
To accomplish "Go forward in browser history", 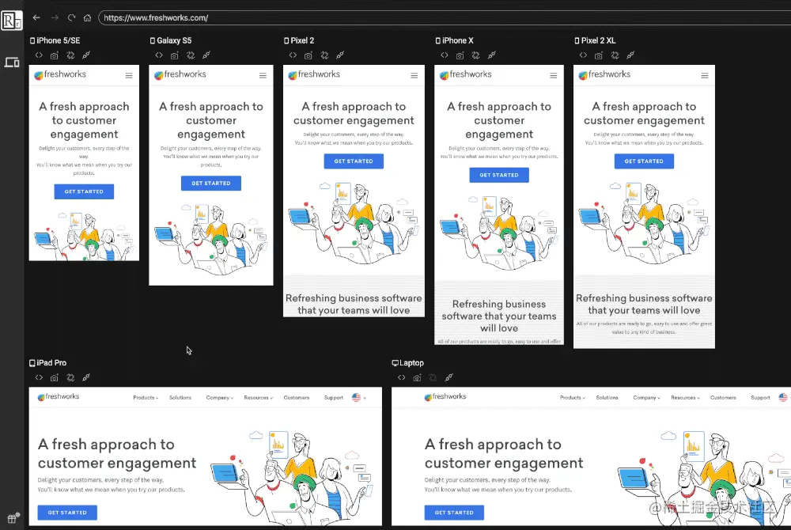I will [55, 17].
